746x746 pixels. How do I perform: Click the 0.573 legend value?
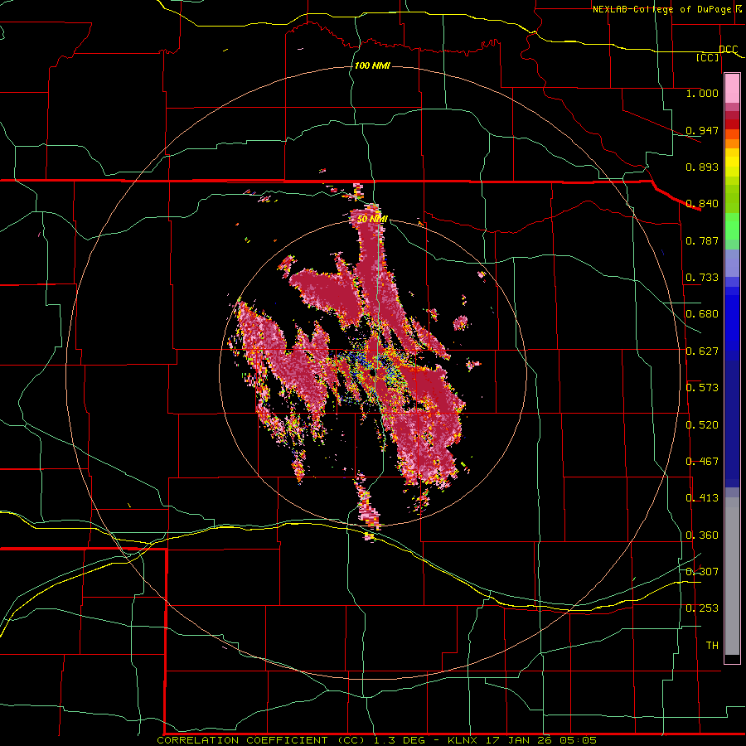point(702,388)
